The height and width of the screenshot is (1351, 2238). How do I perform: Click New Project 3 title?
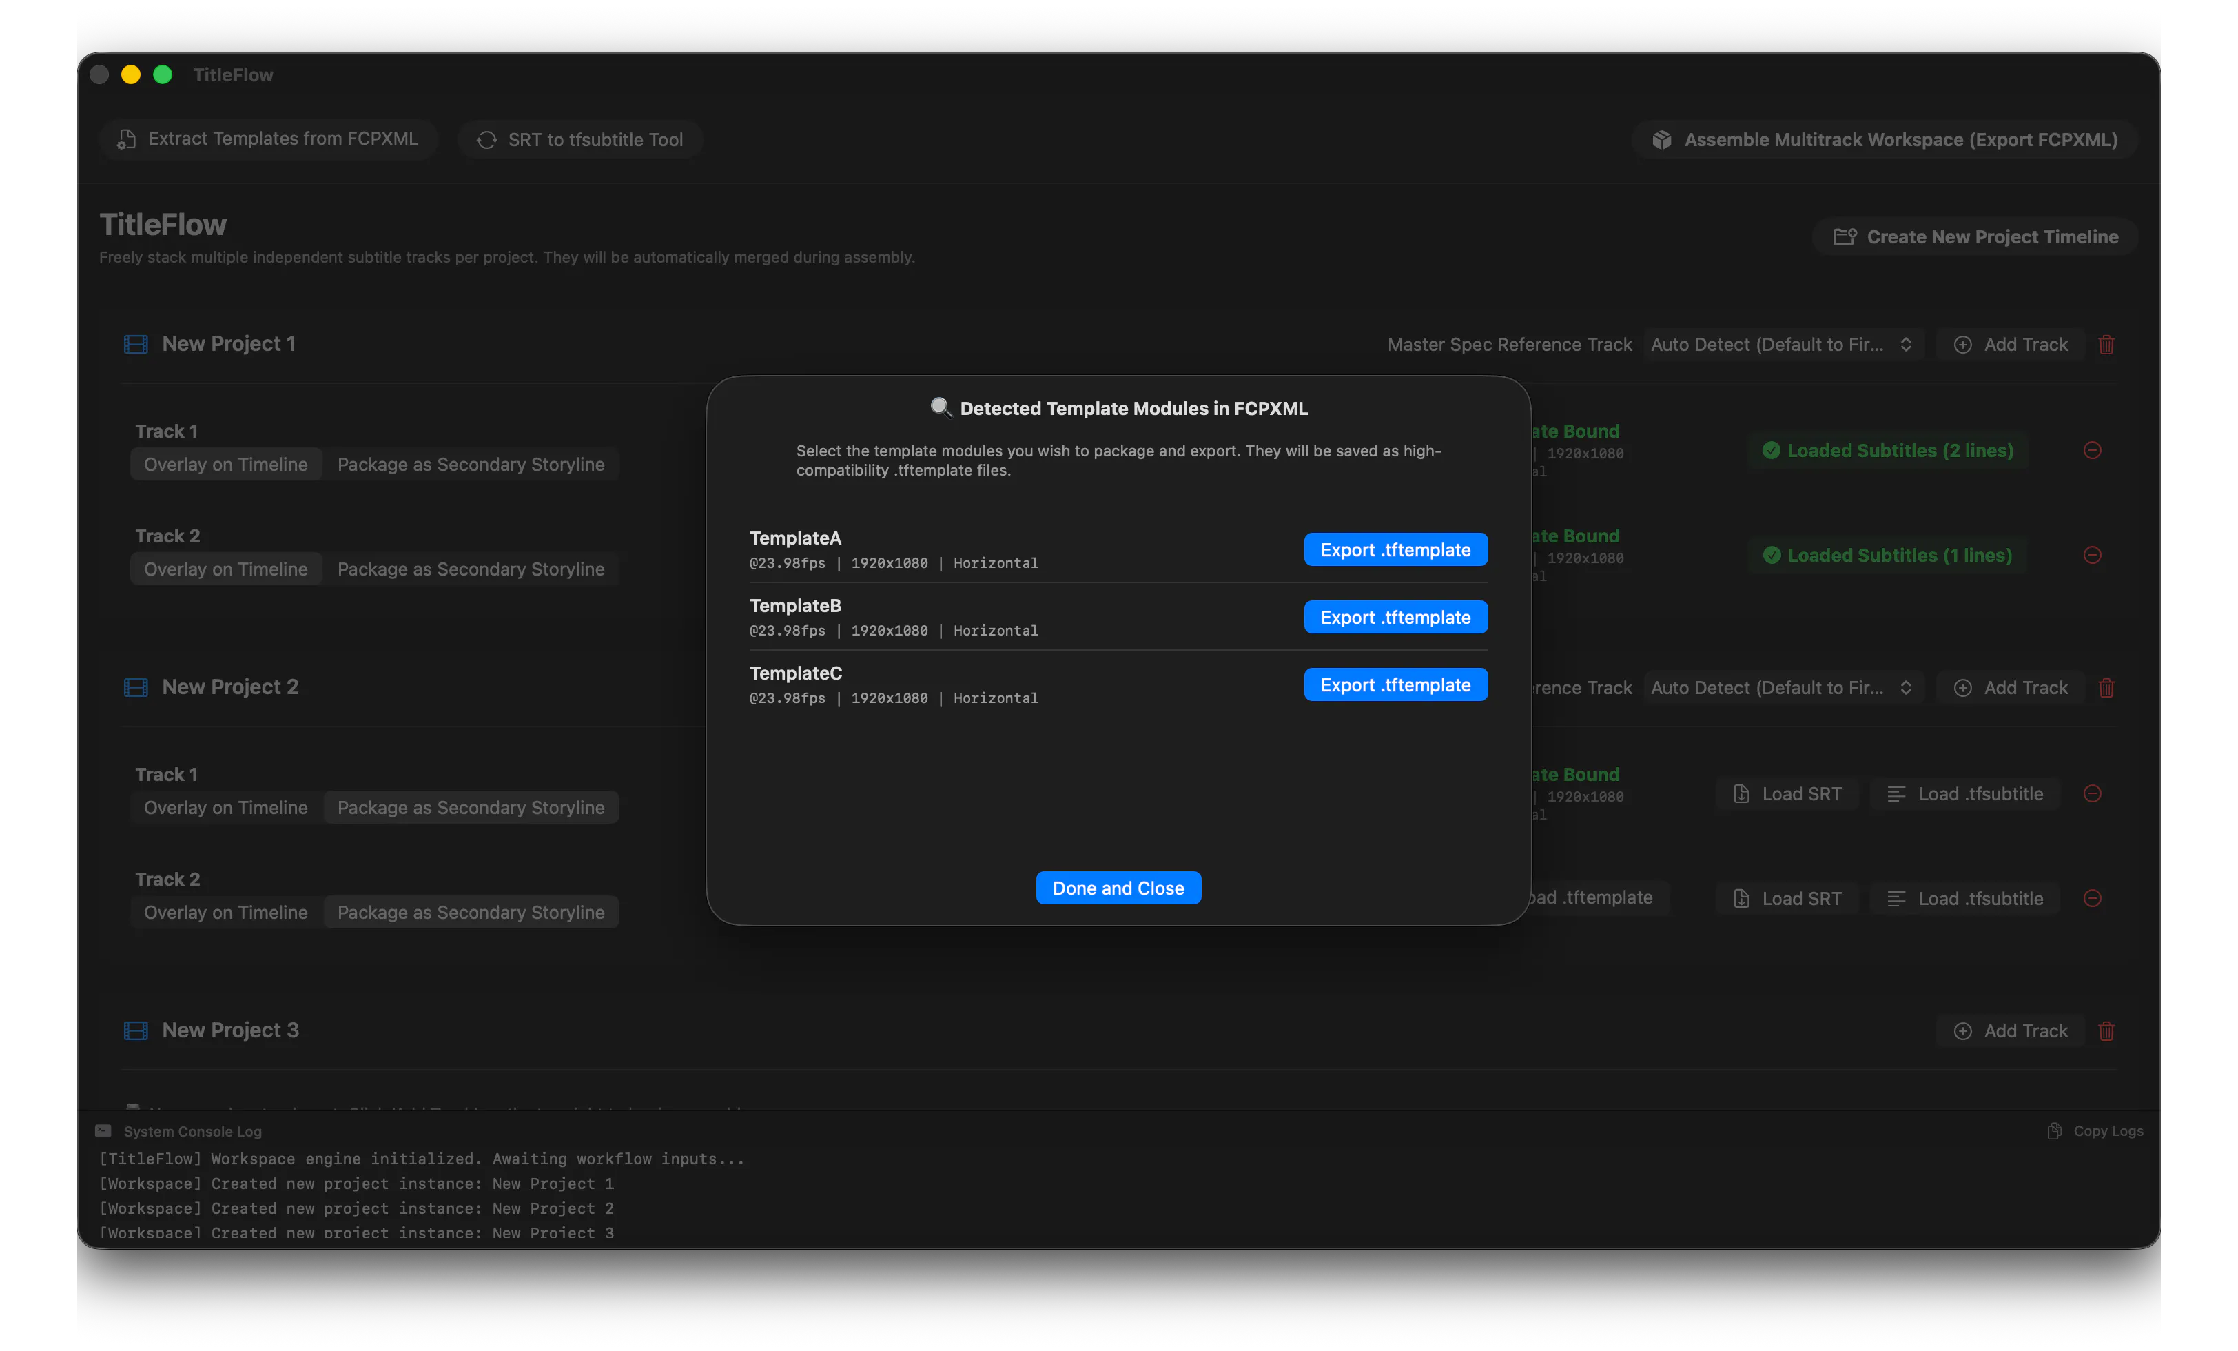(230, 1030)
